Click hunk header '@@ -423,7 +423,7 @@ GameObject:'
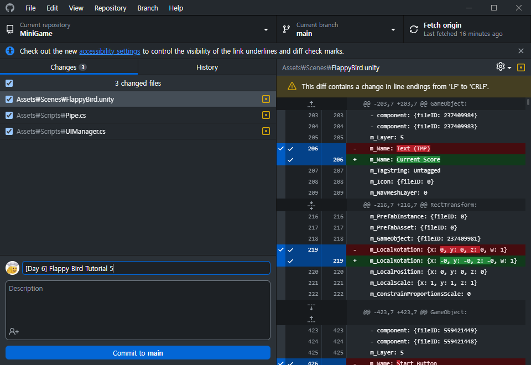This screenshot has height=365, width=531. coord(415,312)
